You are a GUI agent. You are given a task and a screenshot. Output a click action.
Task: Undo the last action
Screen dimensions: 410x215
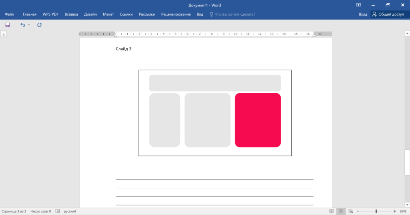coord(23,25)
